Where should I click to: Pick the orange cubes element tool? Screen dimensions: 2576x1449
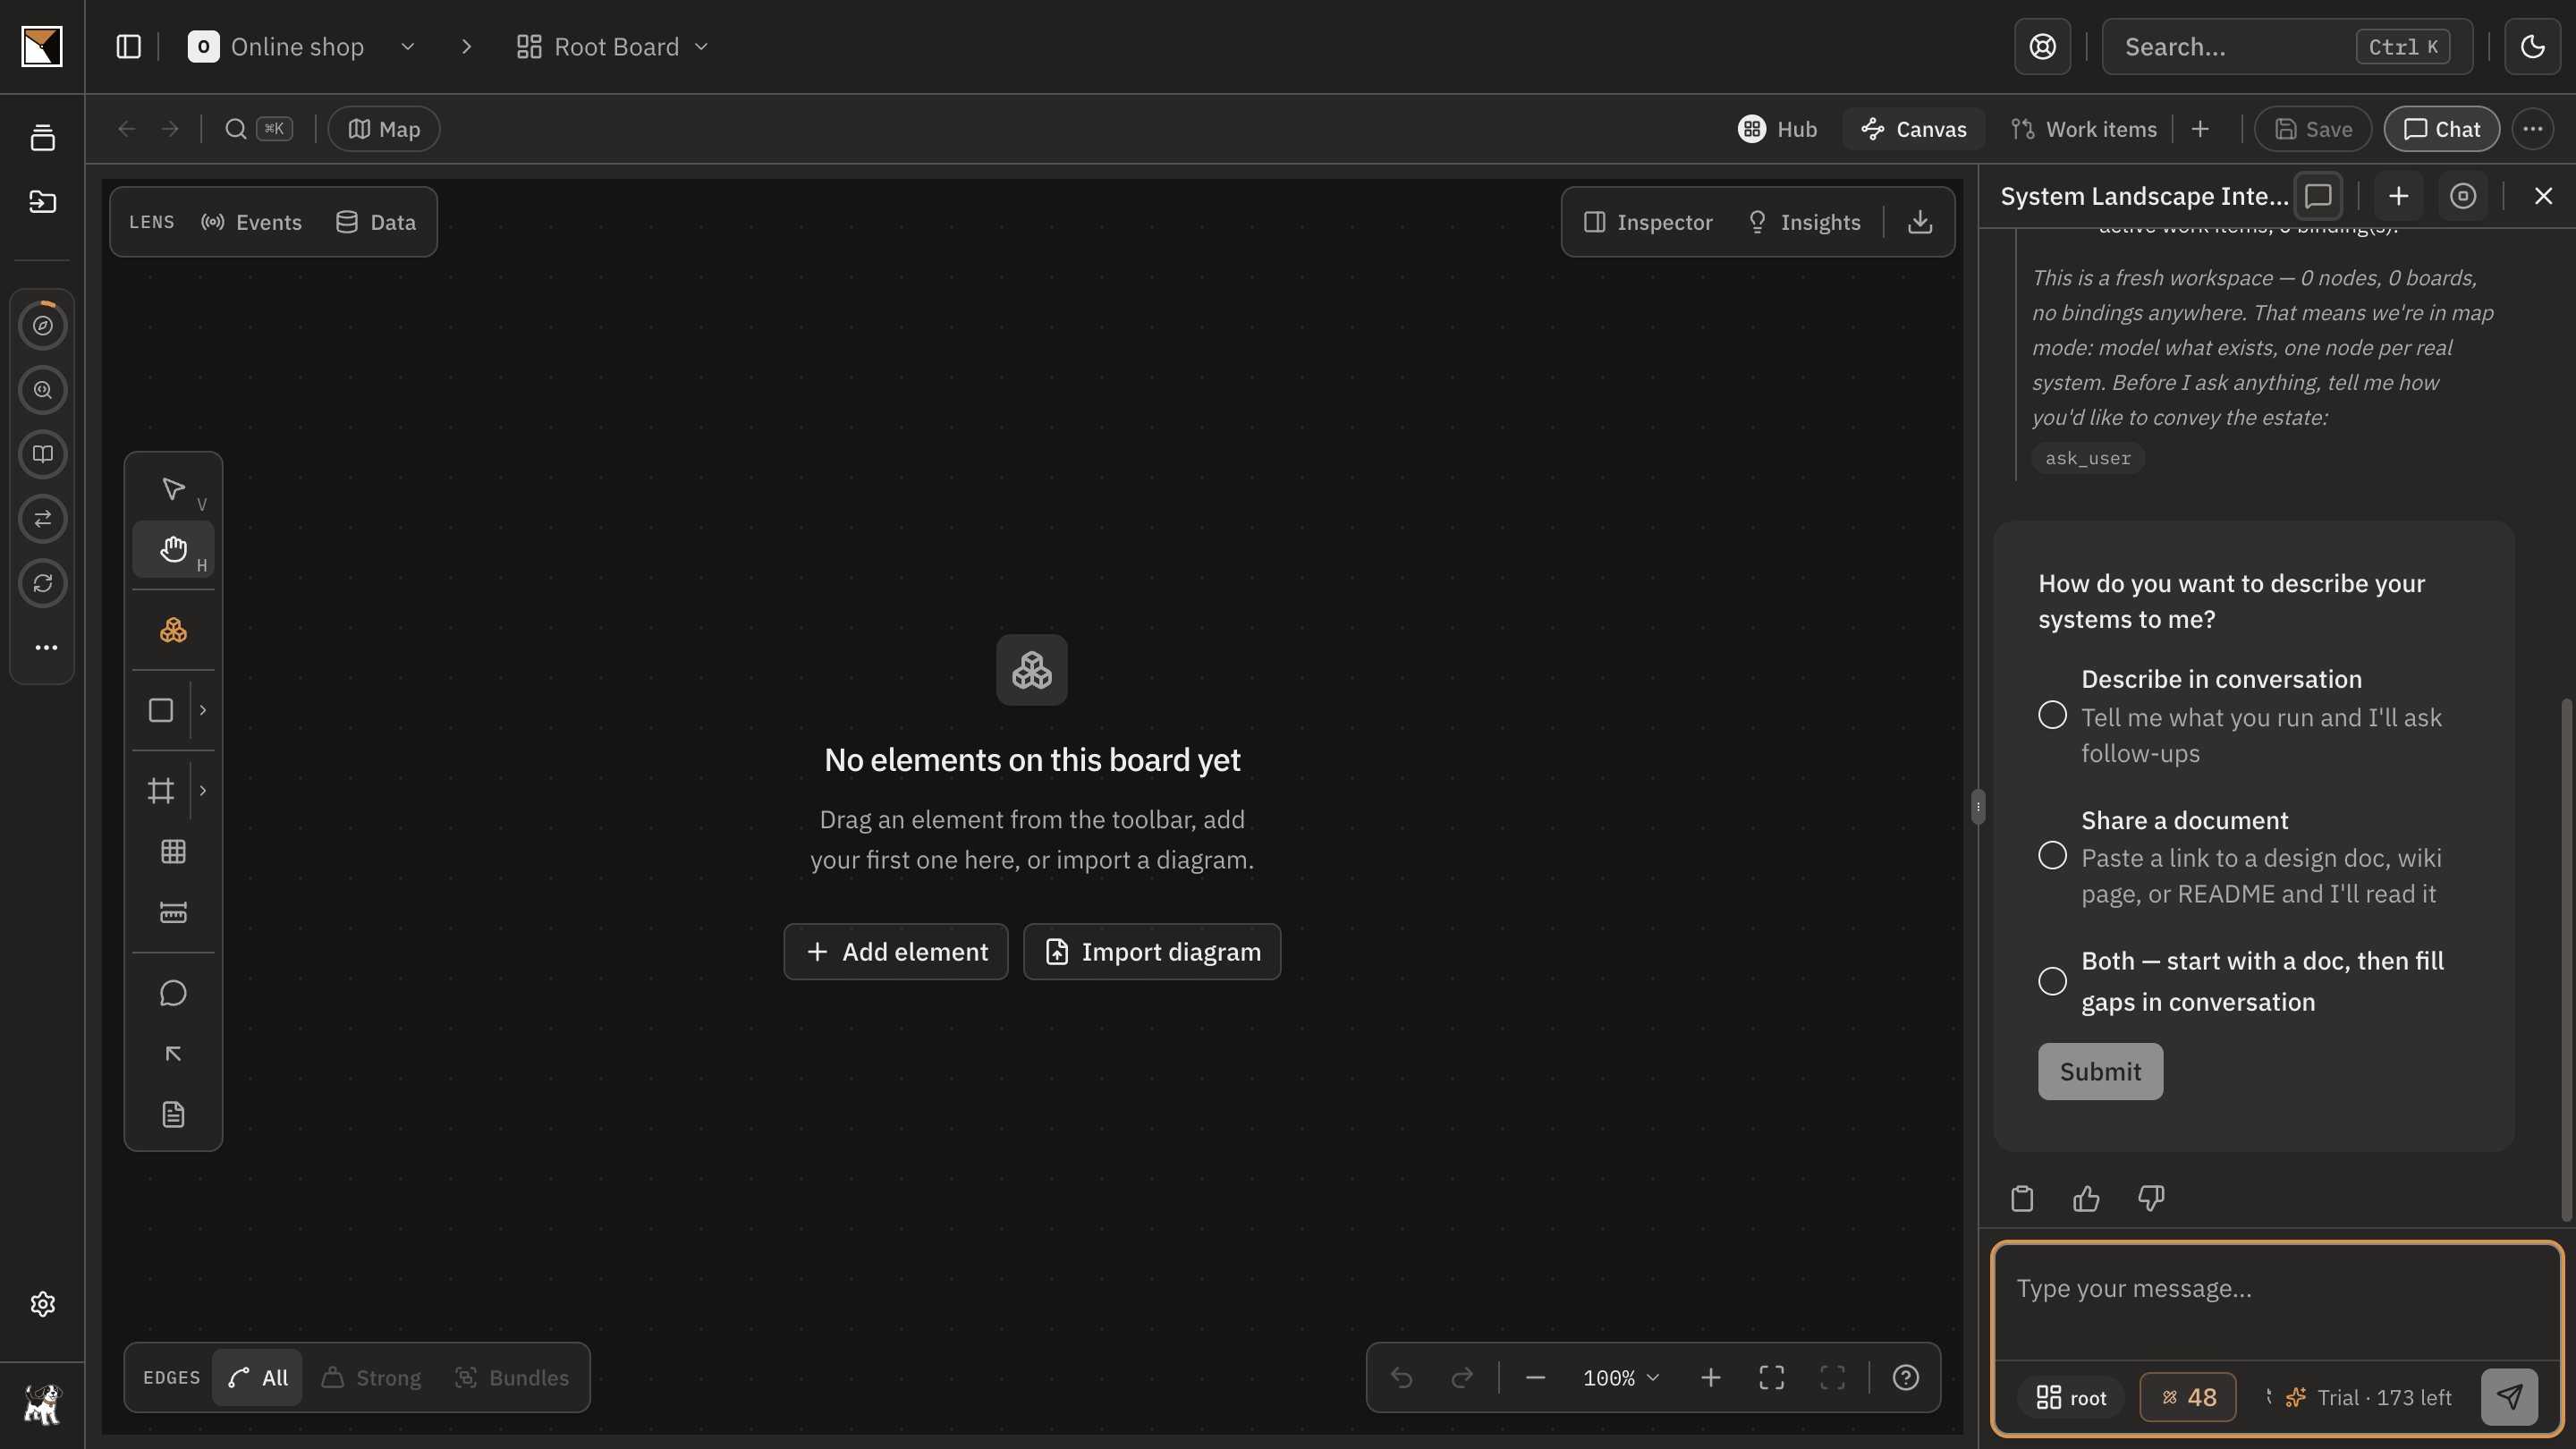(x=173, y=630)
